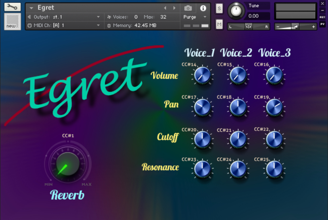Click the Tune value 0.00 field
The image size is (328, 220).
pyautogui.click(x=258, y=16)
